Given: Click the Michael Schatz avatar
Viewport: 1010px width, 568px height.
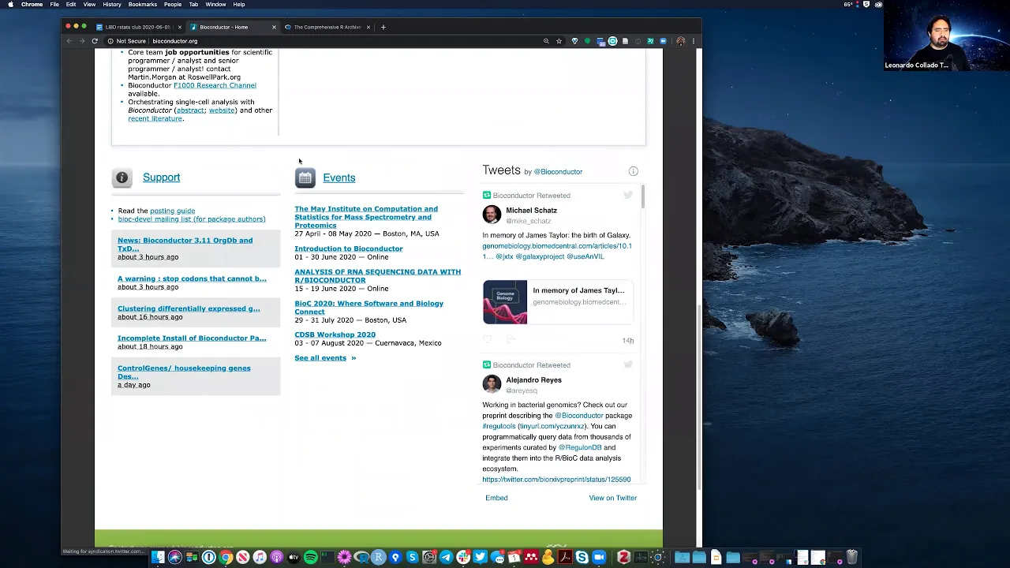Looking at the screenshot, I should pos(492,215).
